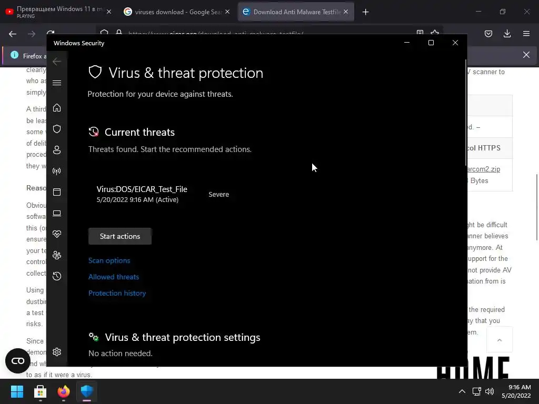The width and height of the screenshot is (539, 404).
Task: Open the Scan options link
Action: click(109, 260)
